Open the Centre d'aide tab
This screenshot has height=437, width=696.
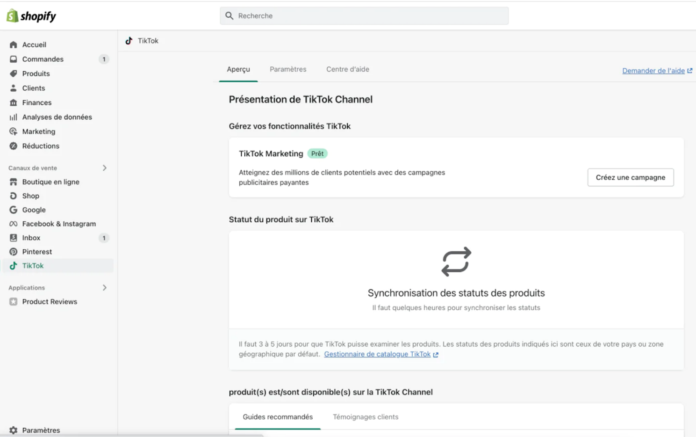348,69
